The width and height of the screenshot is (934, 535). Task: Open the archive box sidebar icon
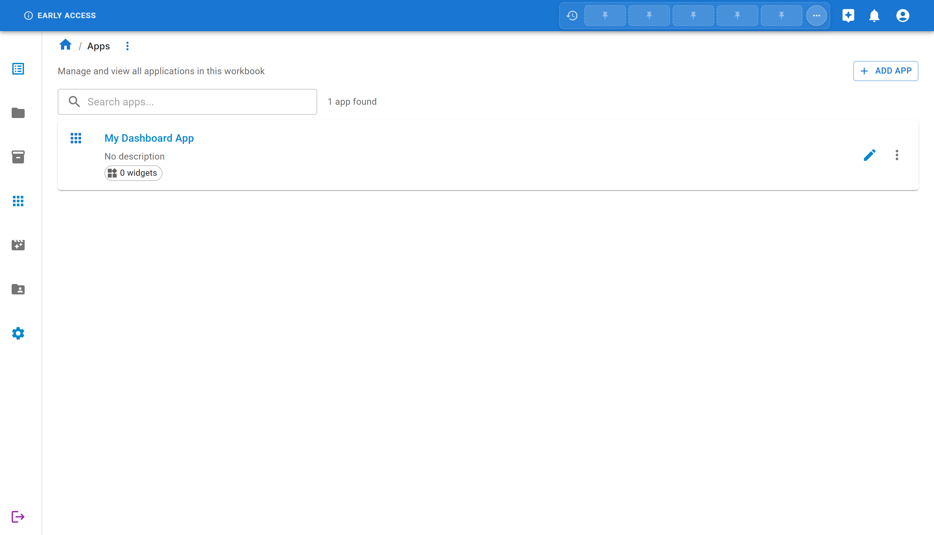18,157
